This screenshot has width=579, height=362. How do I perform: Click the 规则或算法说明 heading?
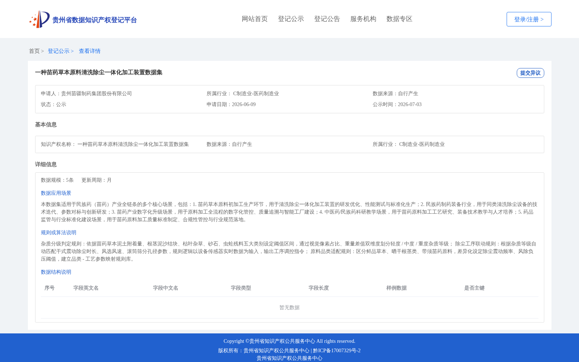[59, 232]
